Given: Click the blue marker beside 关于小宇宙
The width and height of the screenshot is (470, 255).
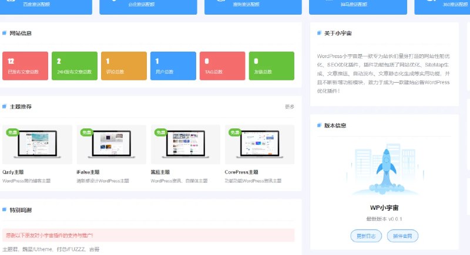Looking at the screenshot, I should tap(318, 33).
